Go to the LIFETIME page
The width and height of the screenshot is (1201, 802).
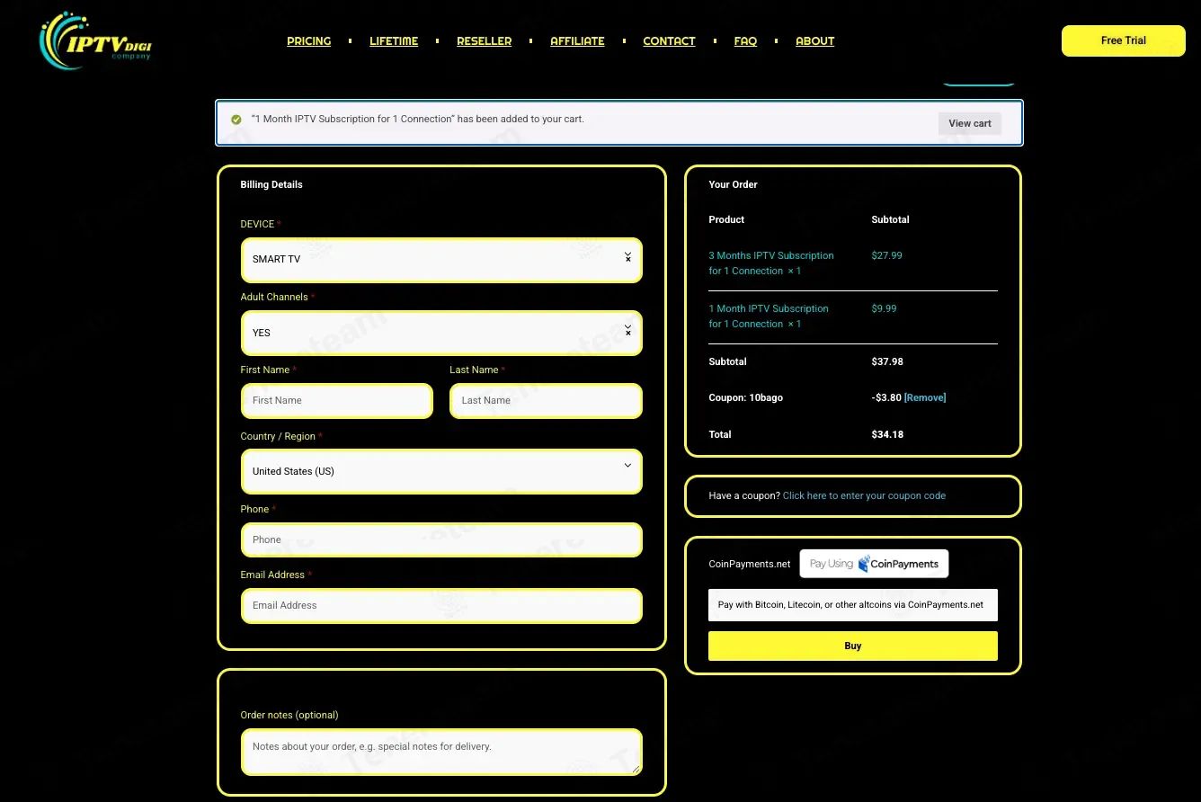[394, 41]
